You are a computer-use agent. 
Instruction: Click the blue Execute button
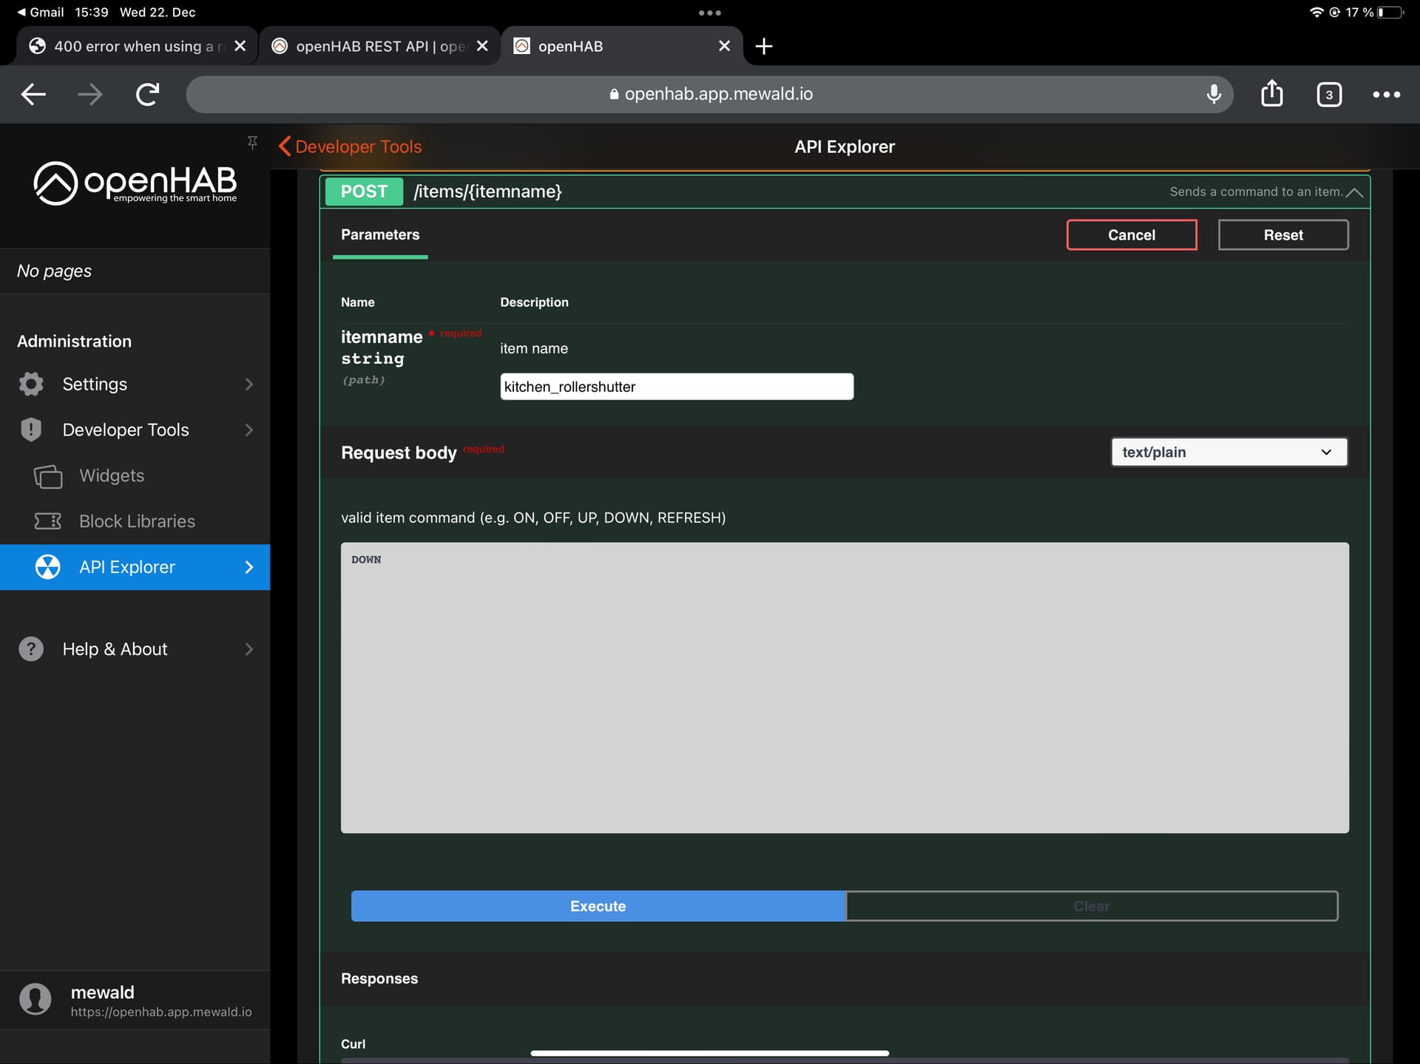[598, 906]
